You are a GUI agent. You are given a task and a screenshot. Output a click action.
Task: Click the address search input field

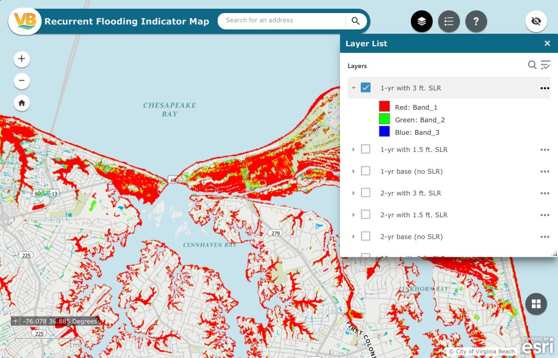281,21
